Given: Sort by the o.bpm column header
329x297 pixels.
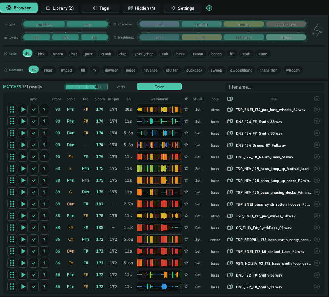Looking at the screenshot, I should click(100, 99).
